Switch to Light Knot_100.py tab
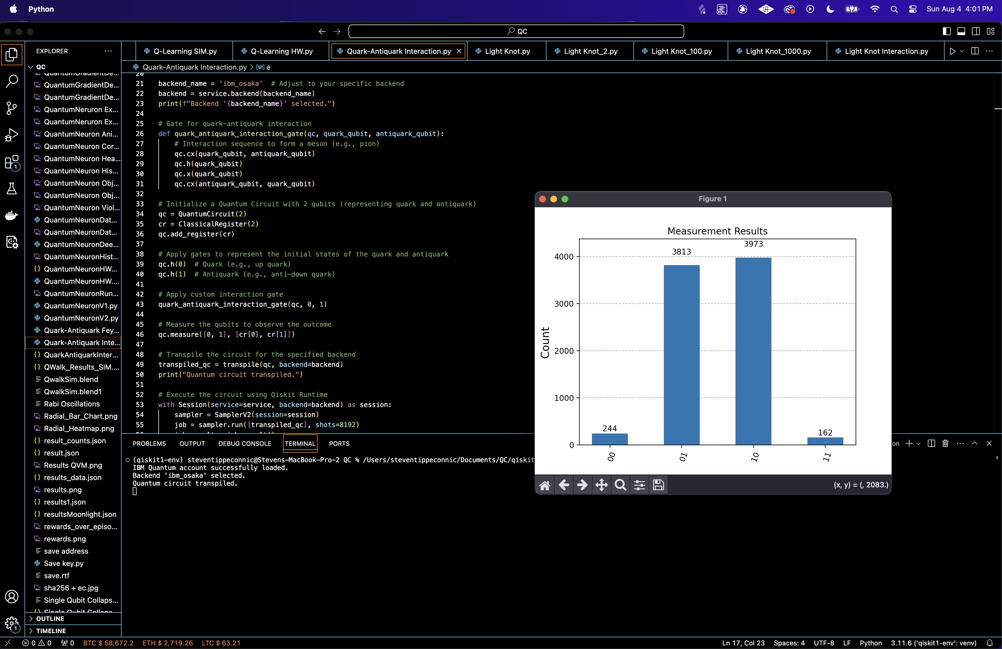The width and height of the screenshot is (1002, 649). [681, 51]
